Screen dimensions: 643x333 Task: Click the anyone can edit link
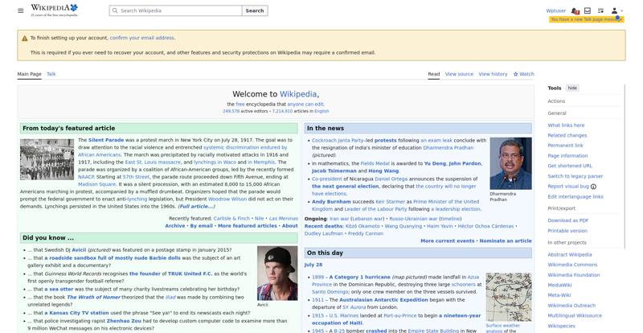[x=305, y=105]
